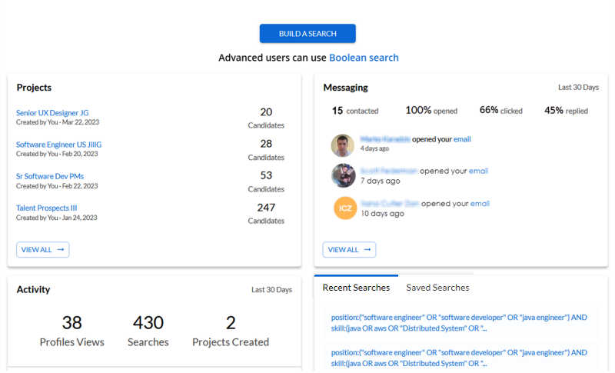Click the photo avatar beside the 7 days ago message

(343, 175)
